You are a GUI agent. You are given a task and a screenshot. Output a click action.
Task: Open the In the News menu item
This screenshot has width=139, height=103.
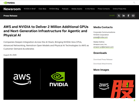coord(90,9)
